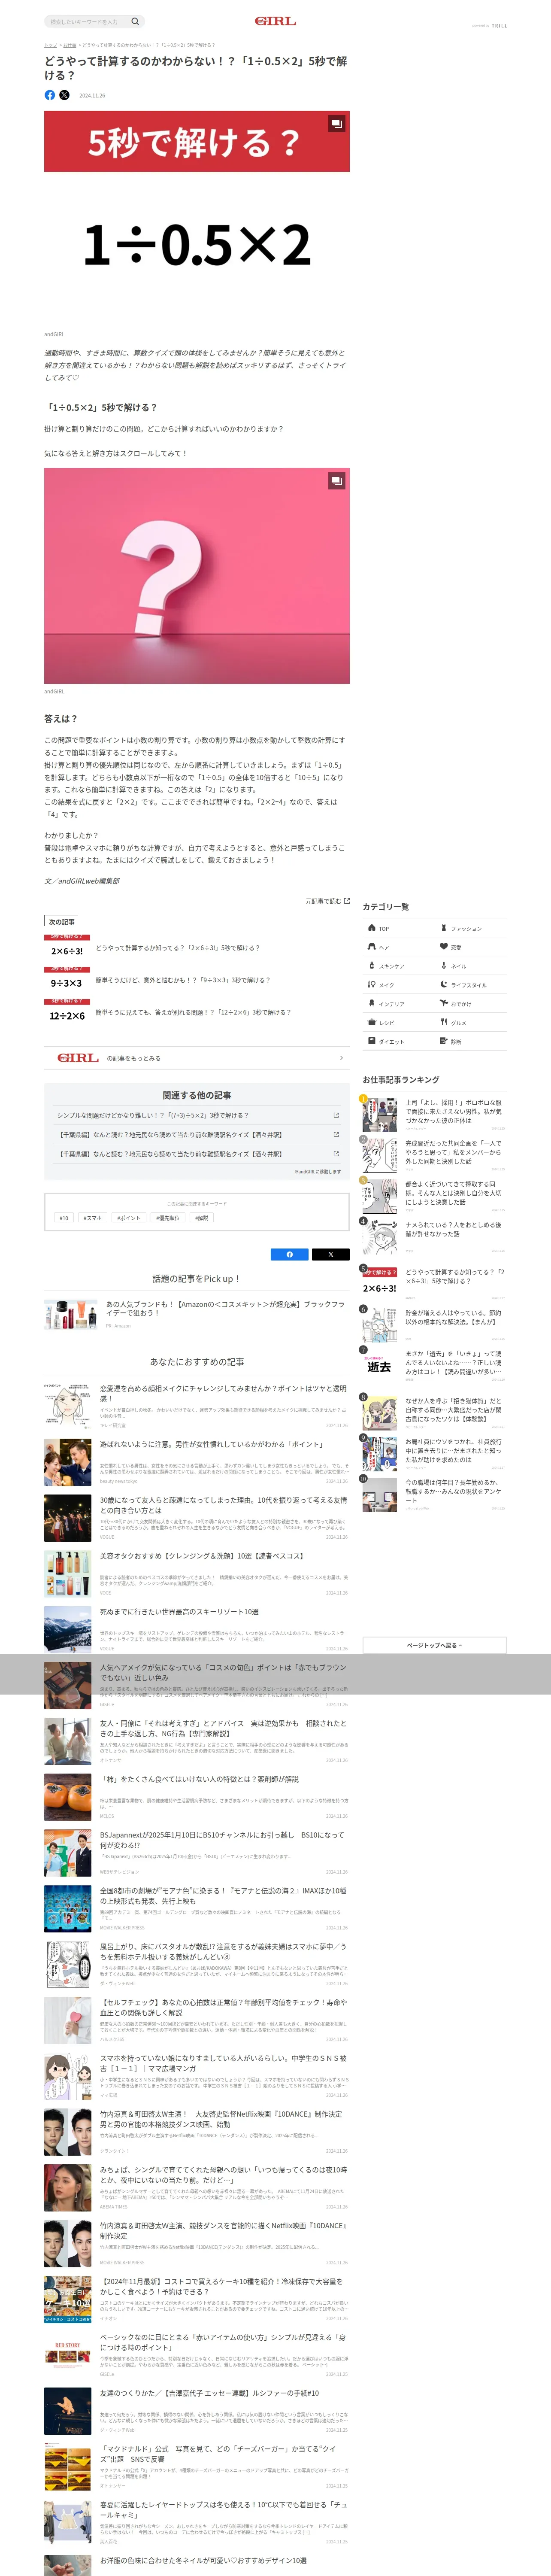Select the #10 keyword tag
This screenshot has height=2576, width=551.
coord(64,1218)
